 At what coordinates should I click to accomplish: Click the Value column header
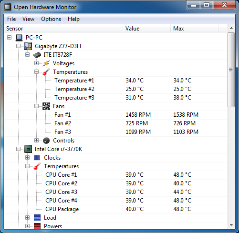(146, 29)
